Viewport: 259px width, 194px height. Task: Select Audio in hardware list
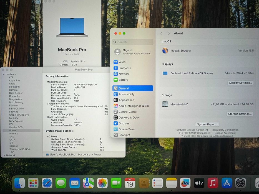pos(12,84)
